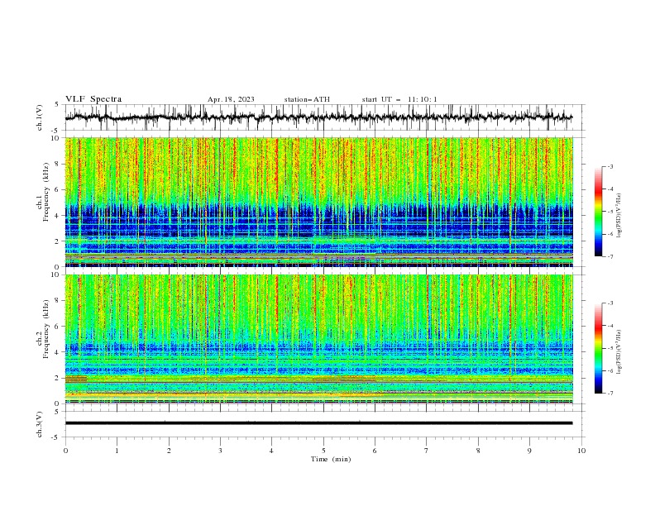Image resolution: width=655 pixels, height=506 pixels.
Task: Click the ch.3 flat voltage trace
Action: [x=318, y=423]
